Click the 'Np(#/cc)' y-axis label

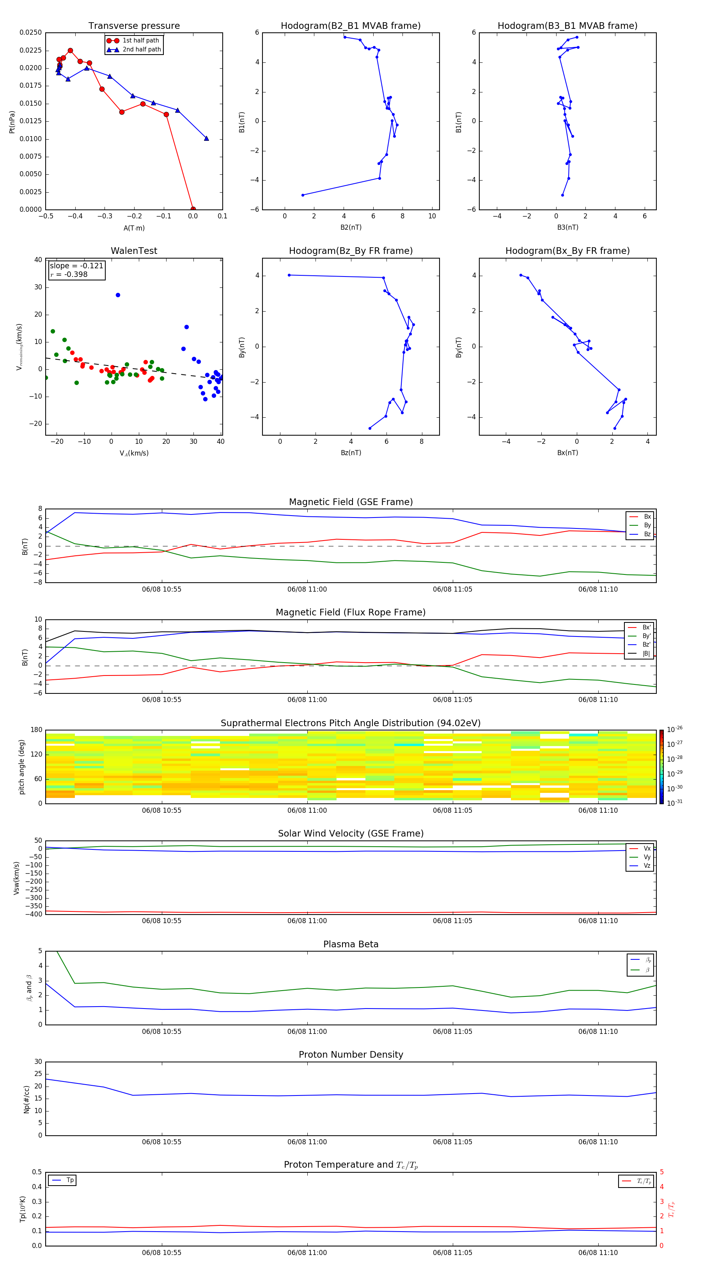tap(27, 1099)
